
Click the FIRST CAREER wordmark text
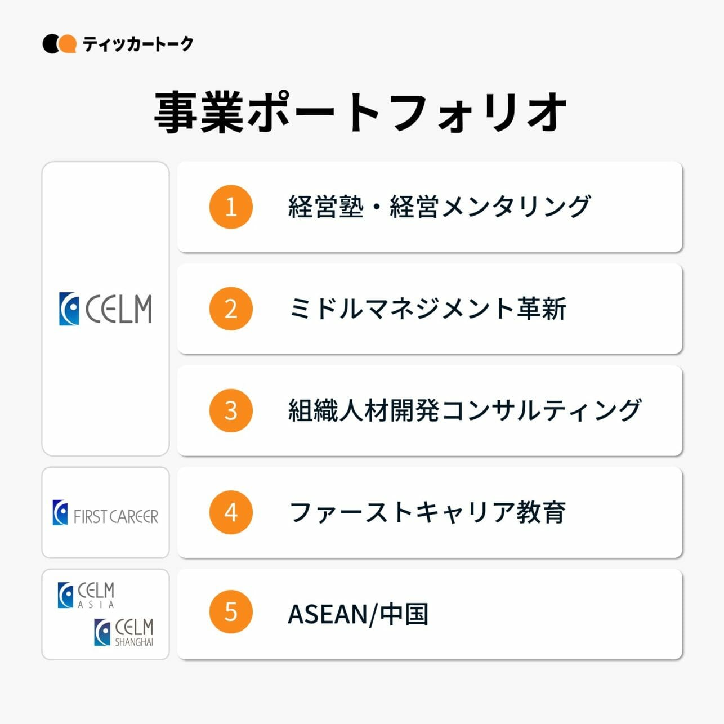116,516
